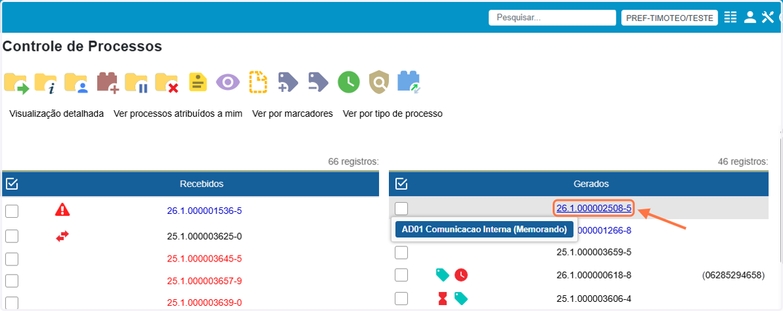Click Ver por marcadores link
Image resolution: width=783 pixels, height=311 pixels.
click(x=292, y=113)
